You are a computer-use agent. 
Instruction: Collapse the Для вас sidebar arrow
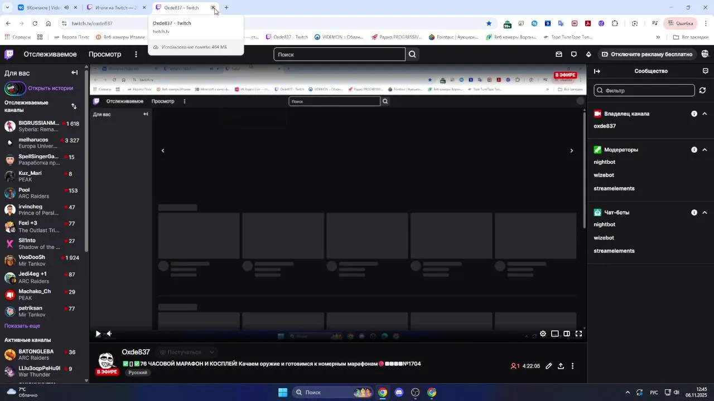coord(75,72)
